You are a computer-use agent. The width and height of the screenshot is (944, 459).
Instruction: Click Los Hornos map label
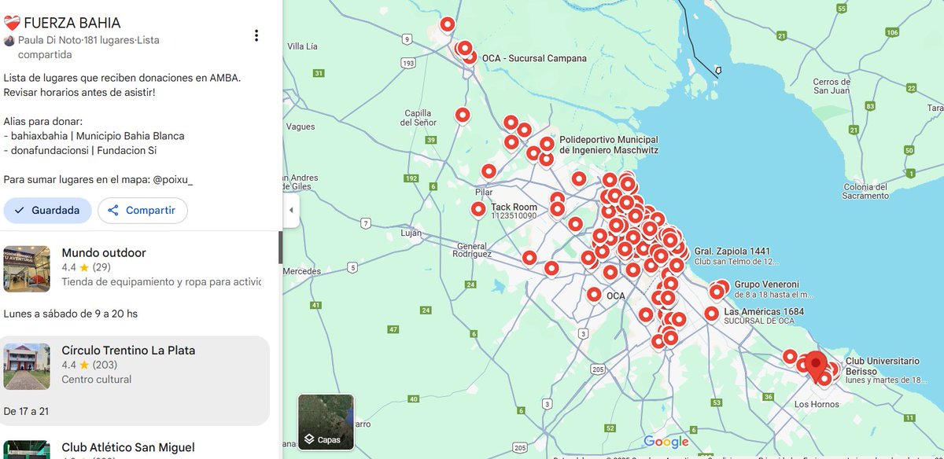click(817, 405)
